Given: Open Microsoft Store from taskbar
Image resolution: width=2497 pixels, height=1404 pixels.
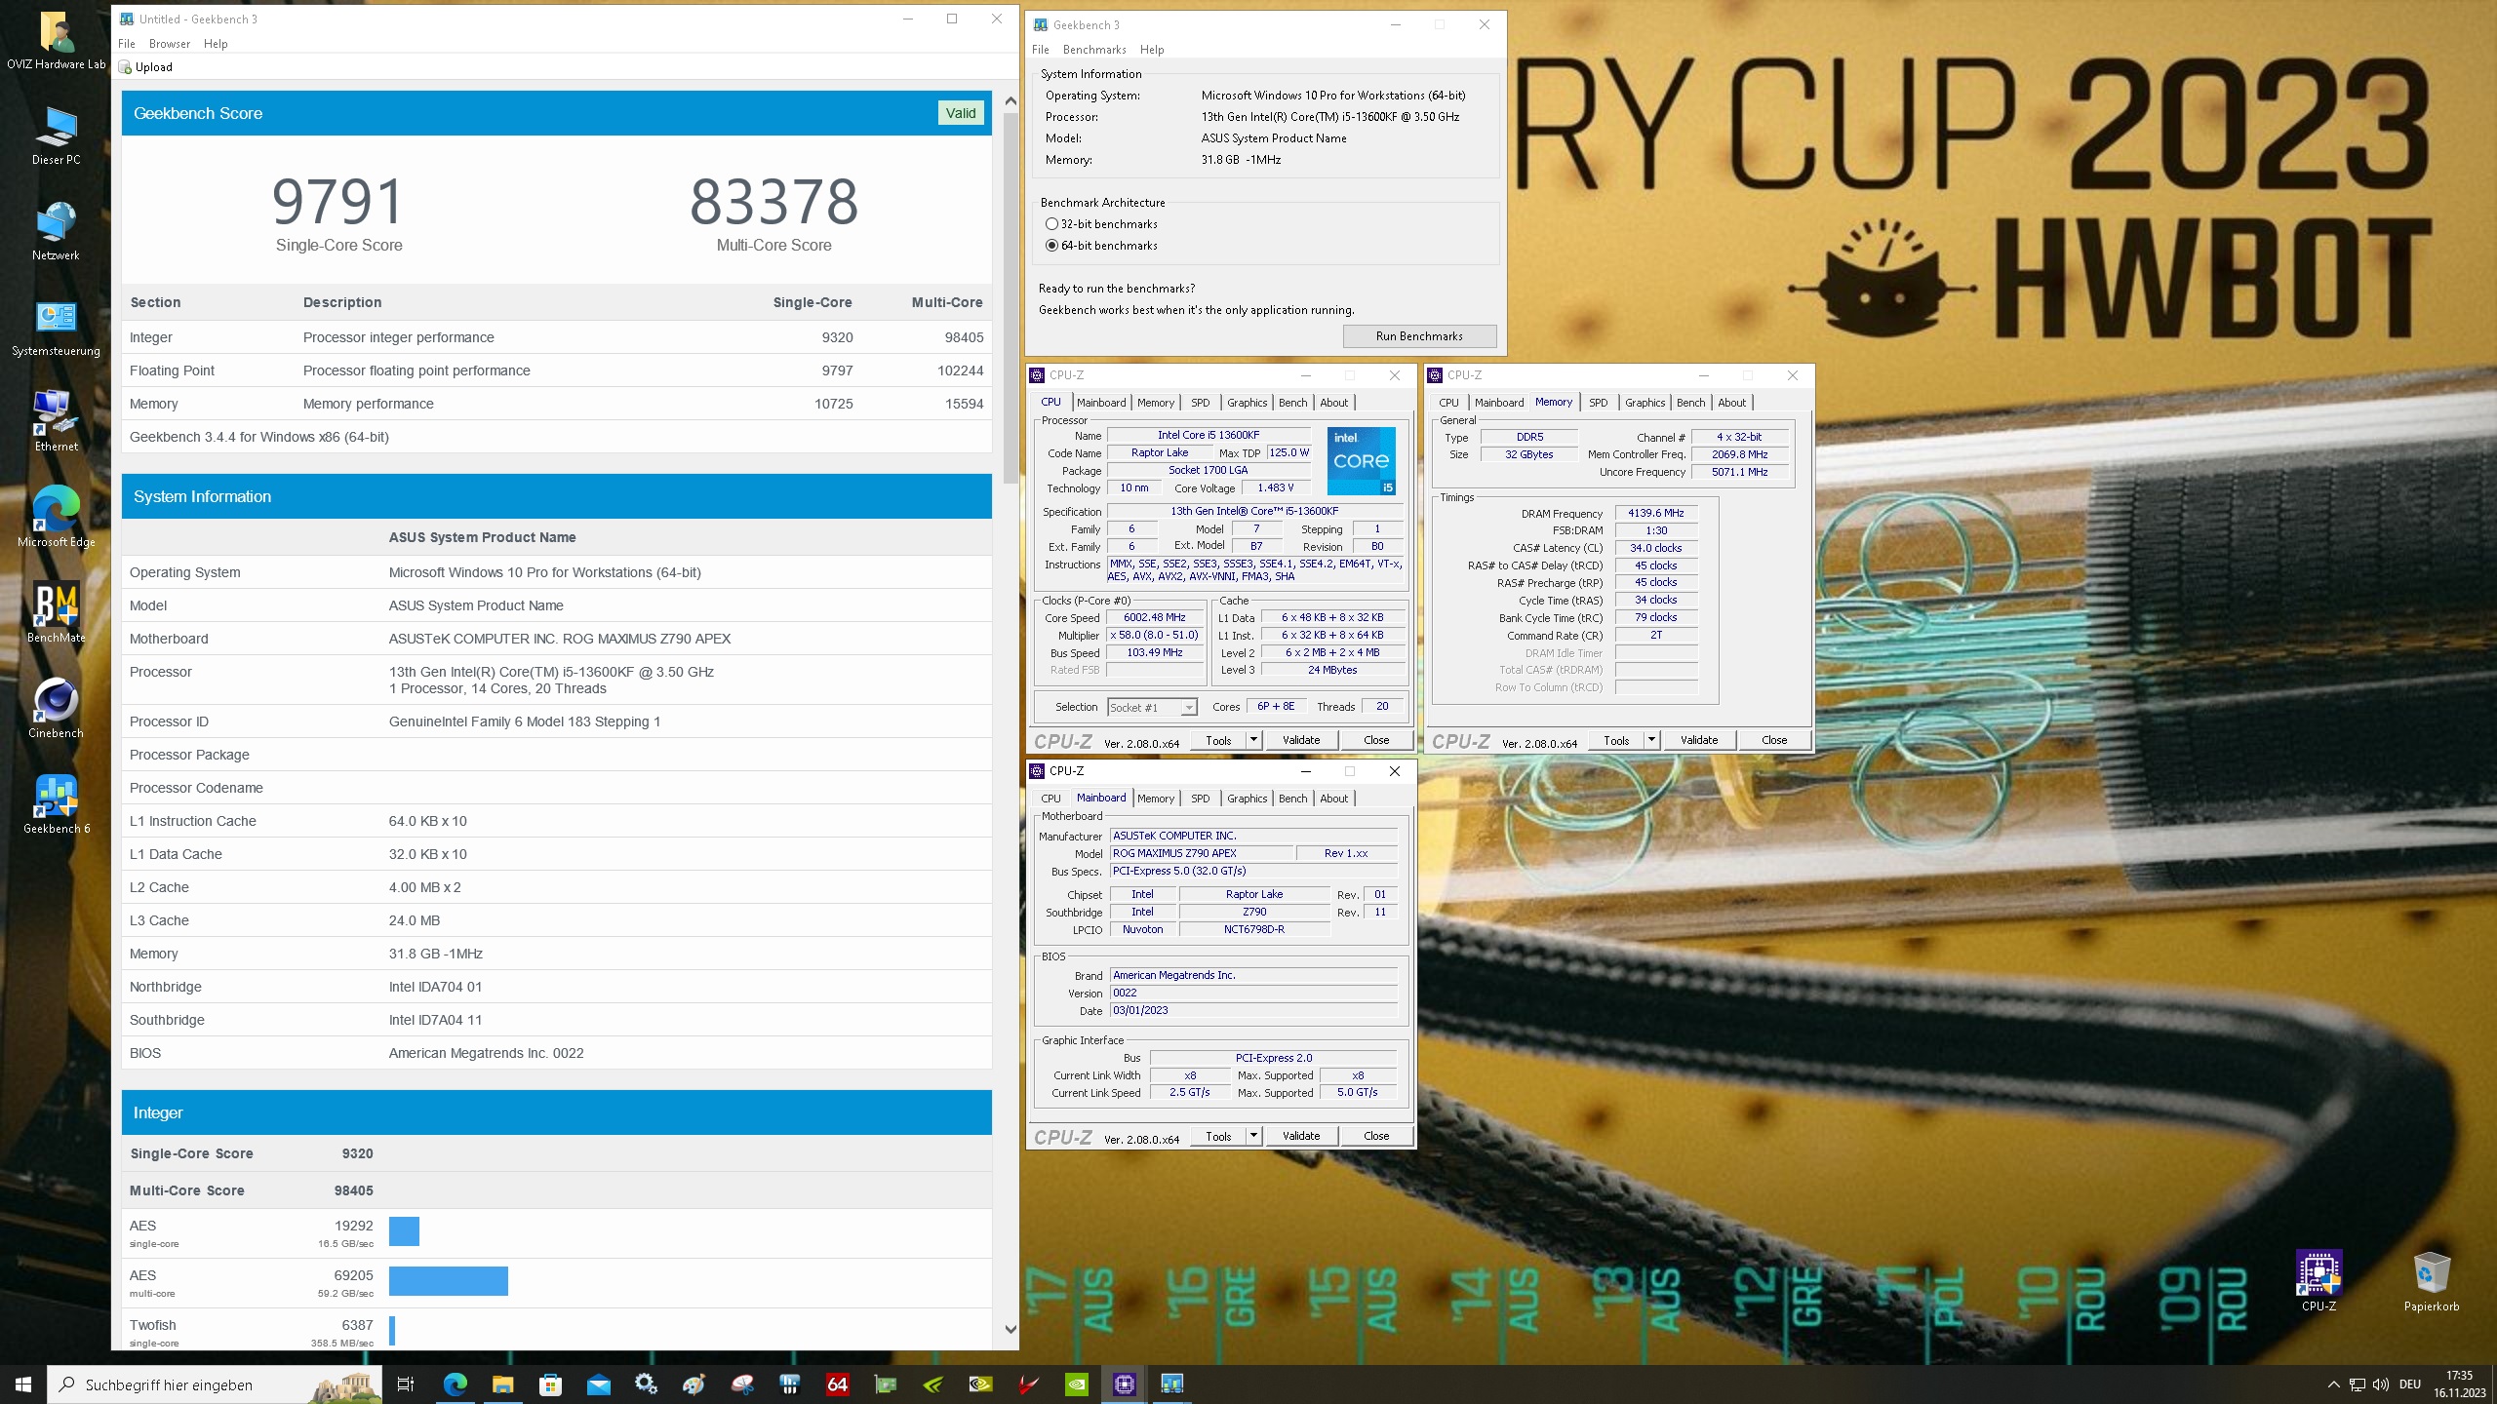Looking at the screenshot, I should [550, 1384].
